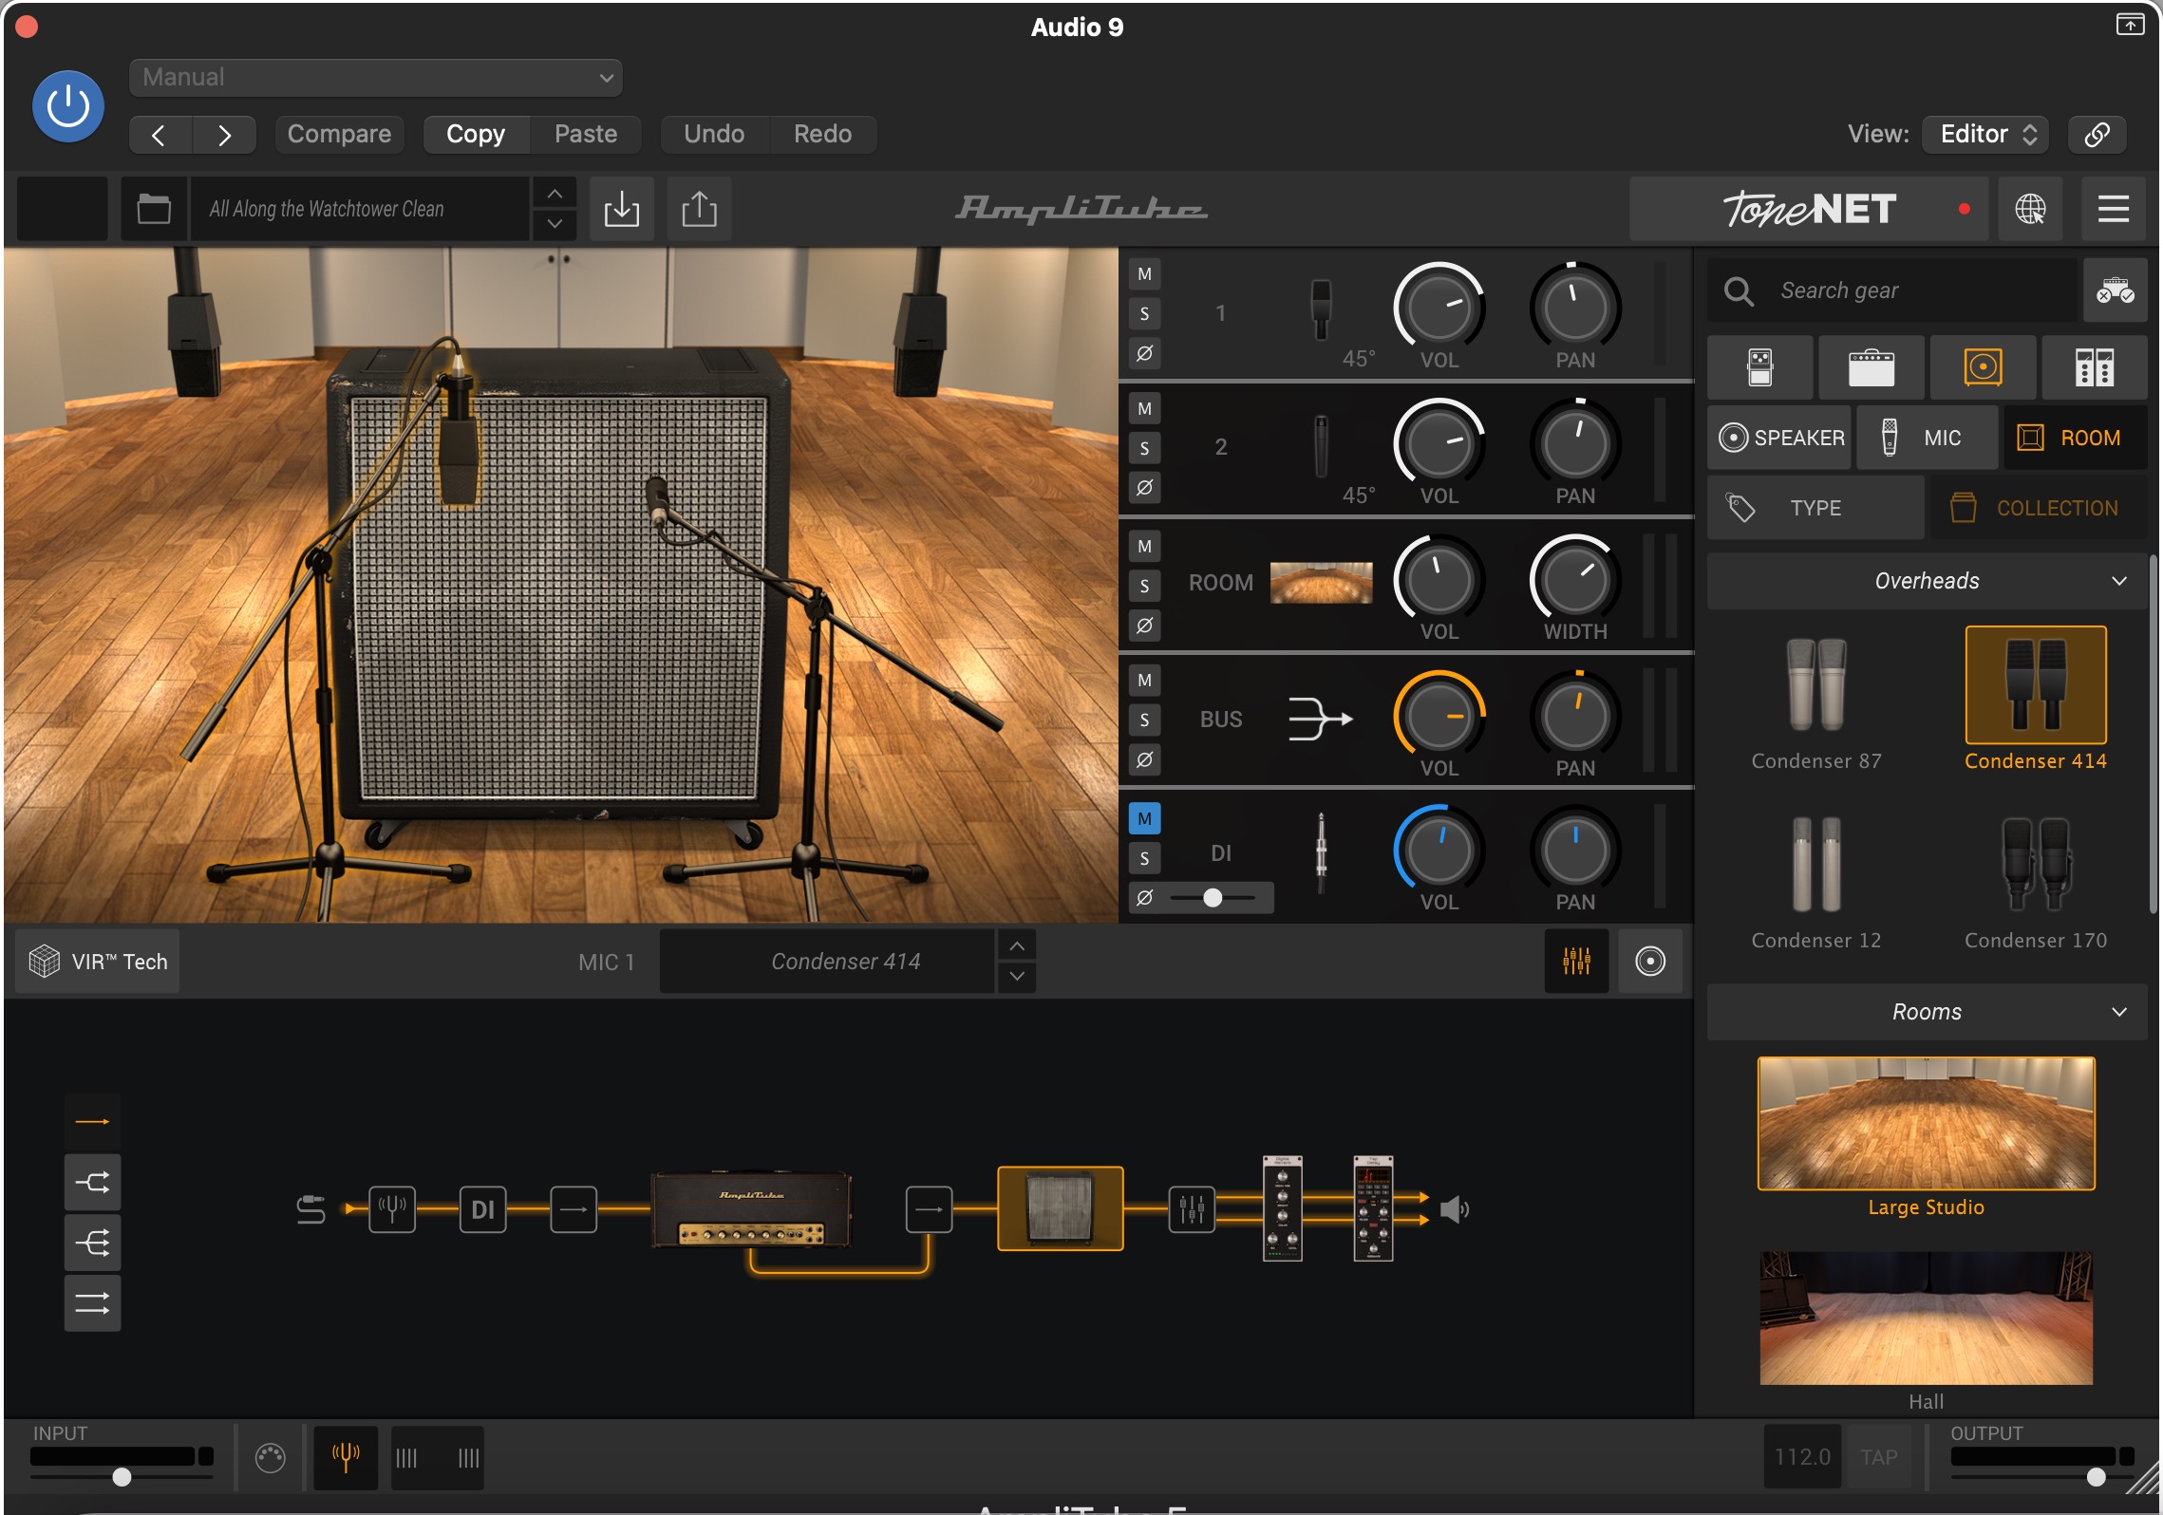Step to next preset with down arrow

pyautogui.click(x=555, y=224)
